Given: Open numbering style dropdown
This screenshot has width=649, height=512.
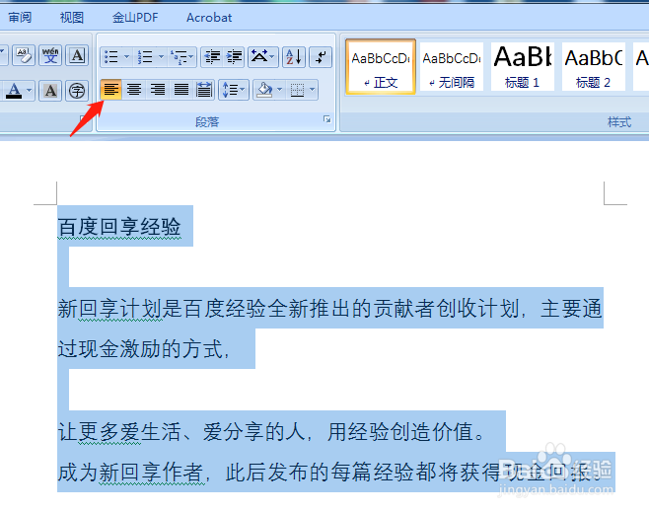Looking at the screenshot, I should tap(161, 56).
